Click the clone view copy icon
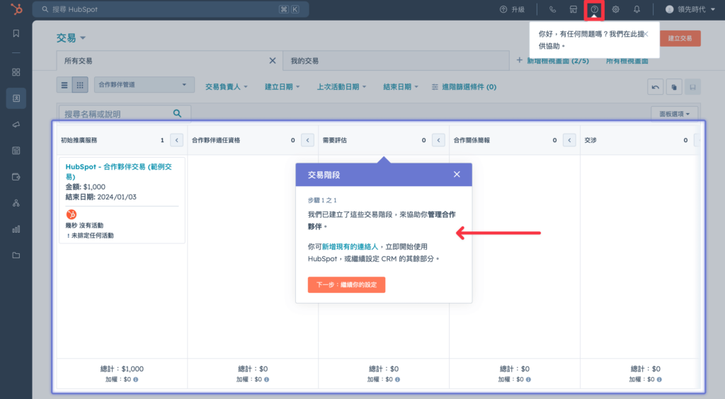Image resolution: width=725 pixels, height=399 pixels. [674, 87]
